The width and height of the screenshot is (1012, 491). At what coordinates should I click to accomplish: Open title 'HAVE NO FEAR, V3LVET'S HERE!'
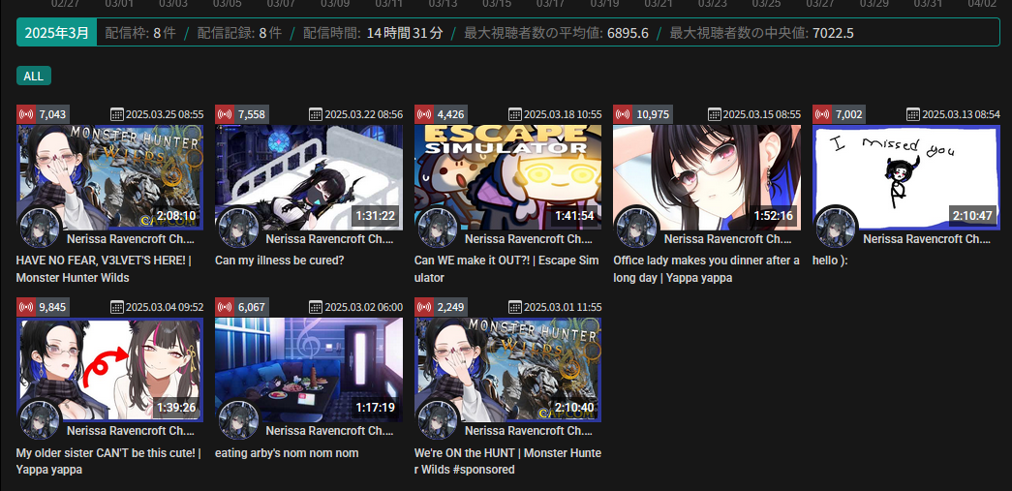tap(104, 269)
